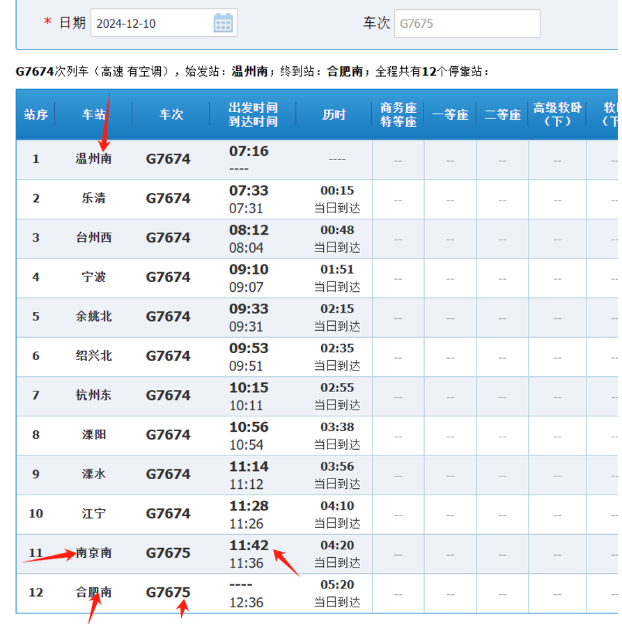
Task: Click the train number field G7675
Action: tap(467, 24)
